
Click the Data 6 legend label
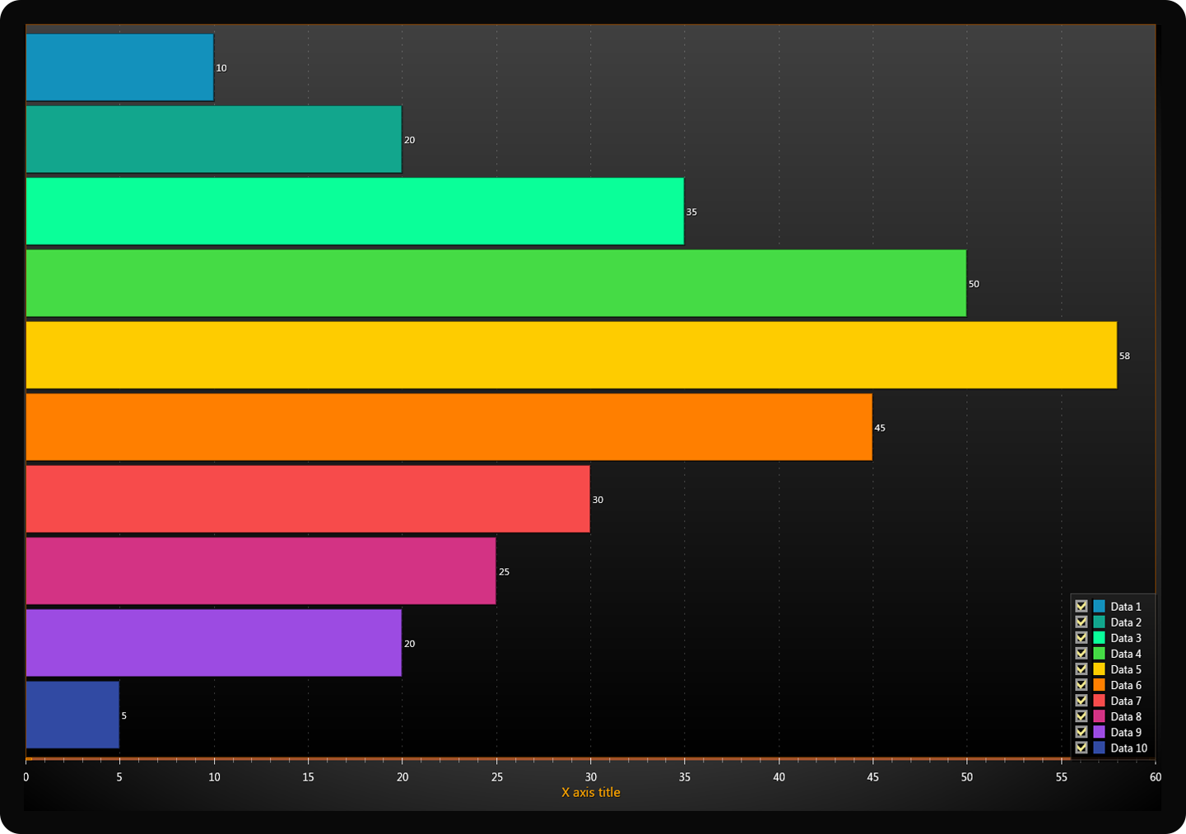tap(1125, 685)
